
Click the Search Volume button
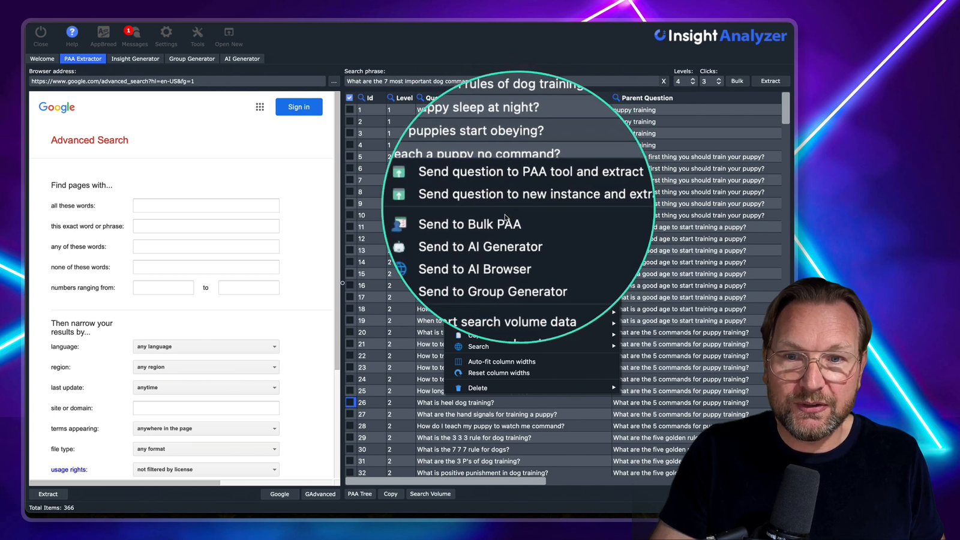(430, 494)
